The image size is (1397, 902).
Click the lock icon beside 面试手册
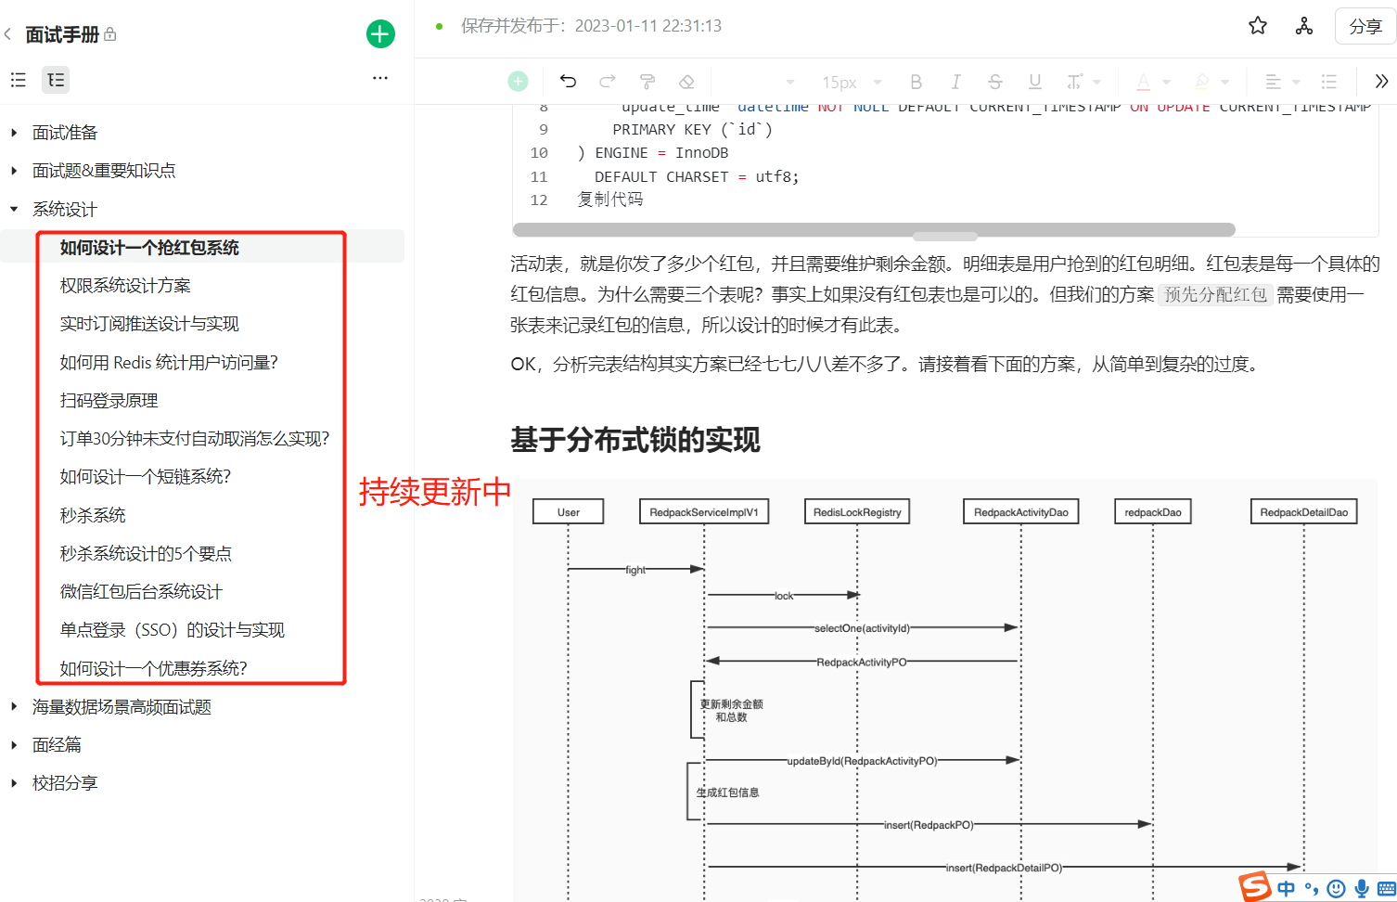tap(110, 34)
